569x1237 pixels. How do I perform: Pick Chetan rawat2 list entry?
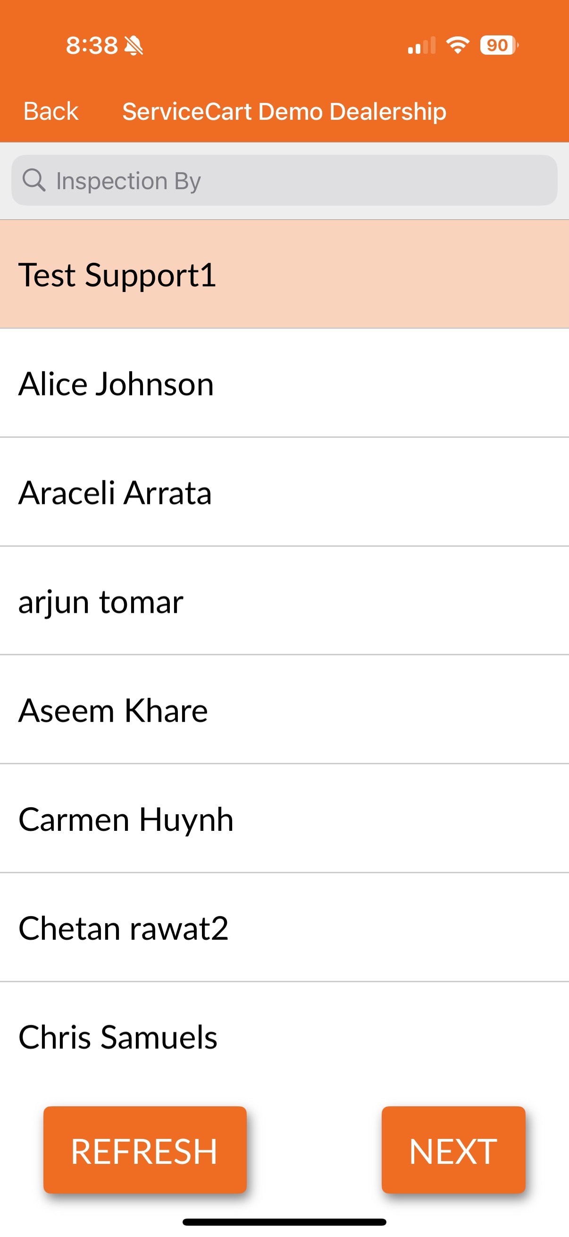pyautogui.click(x=284, y=928)
